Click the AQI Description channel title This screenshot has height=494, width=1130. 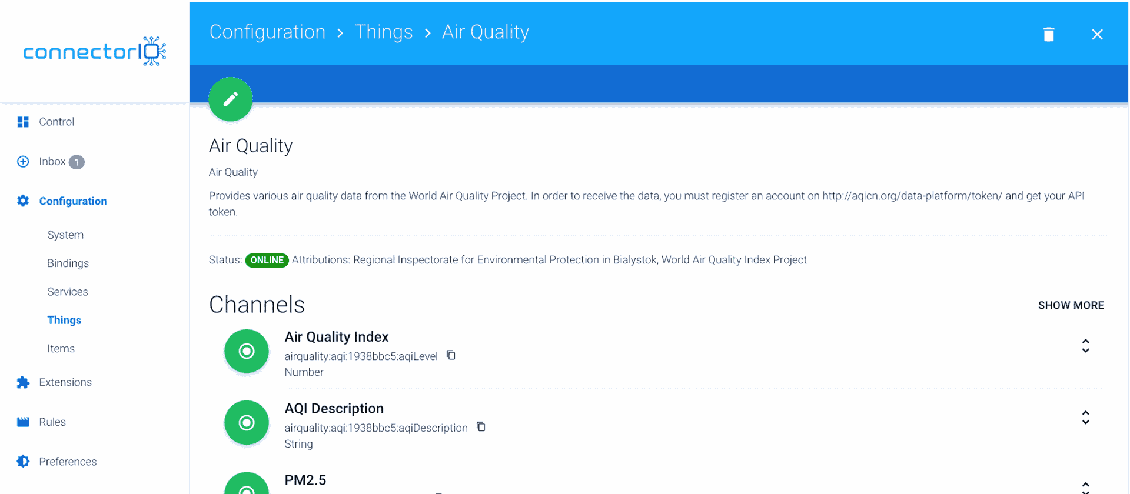(334, 409)
